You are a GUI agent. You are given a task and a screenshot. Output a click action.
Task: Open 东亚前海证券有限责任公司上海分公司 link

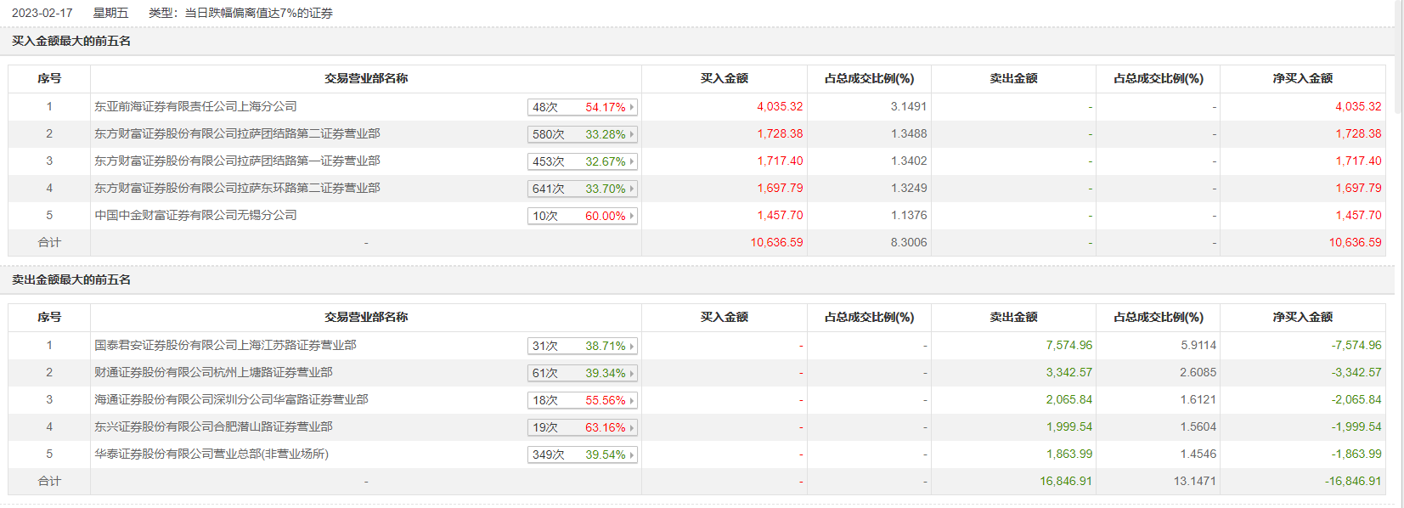click(195, 107)
